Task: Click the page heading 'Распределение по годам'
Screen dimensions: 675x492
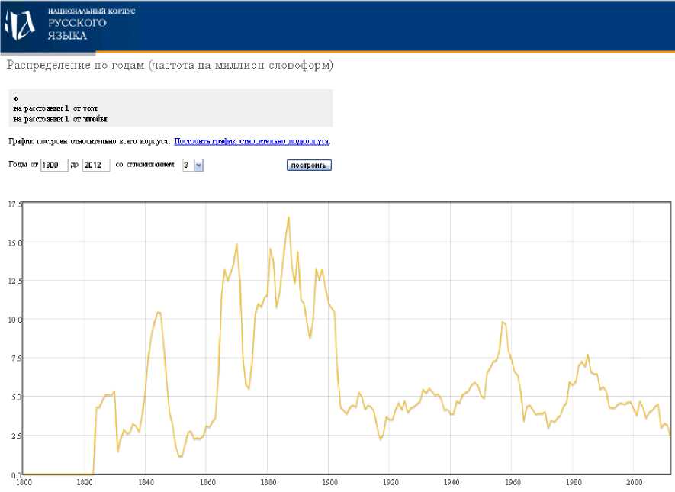Action: 170,66
